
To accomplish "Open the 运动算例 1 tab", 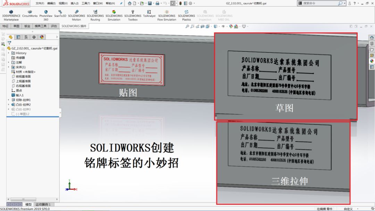I will [x=43, y=204].
